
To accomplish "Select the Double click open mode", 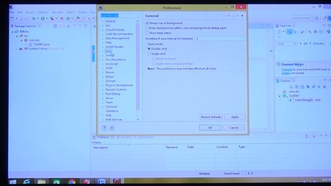I will click(x=149, y=49).
